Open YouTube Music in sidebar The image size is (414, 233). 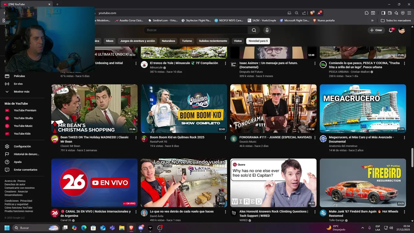coord(22,126)
